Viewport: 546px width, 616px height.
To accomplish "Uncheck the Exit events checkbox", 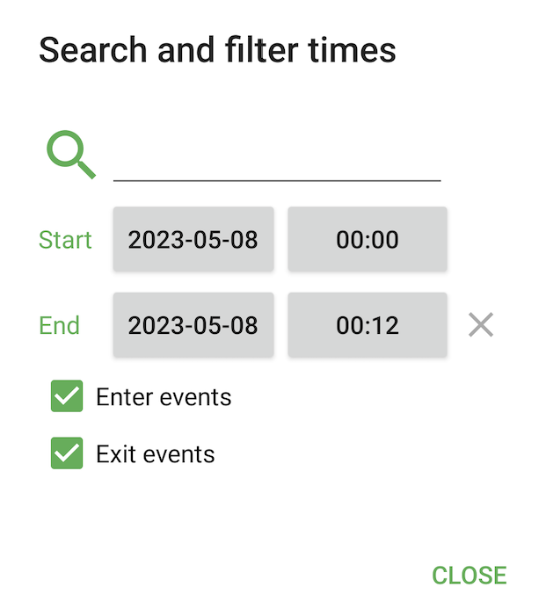I will [67, 453].
